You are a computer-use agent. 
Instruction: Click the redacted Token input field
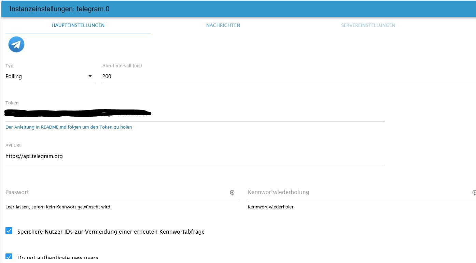[x=195, y=113]
